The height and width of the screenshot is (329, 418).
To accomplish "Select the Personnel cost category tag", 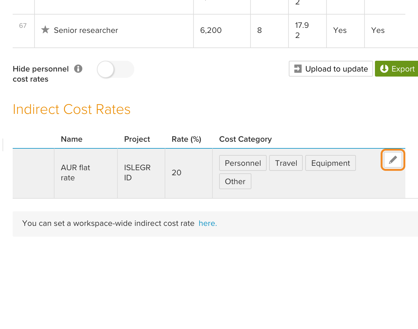I will pos(243,163).
